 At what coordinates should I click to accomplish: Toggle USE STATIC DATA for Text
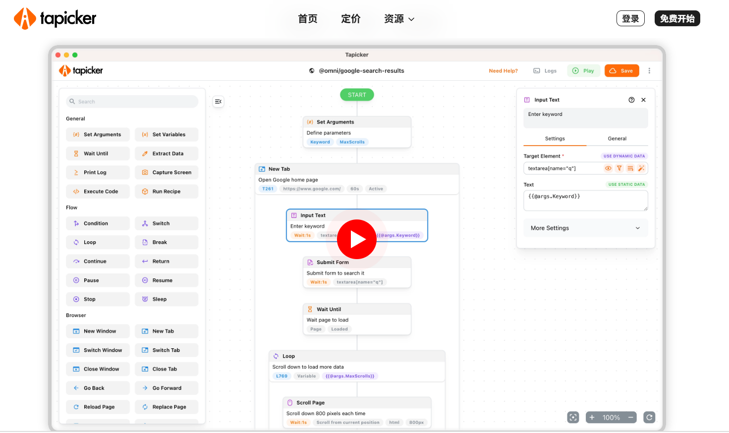click(626, 184)
